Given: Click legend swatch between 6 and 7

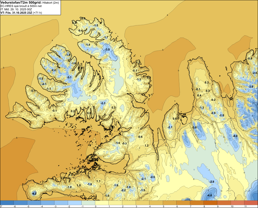Looking at the screenshot, I should pos(183,203).
